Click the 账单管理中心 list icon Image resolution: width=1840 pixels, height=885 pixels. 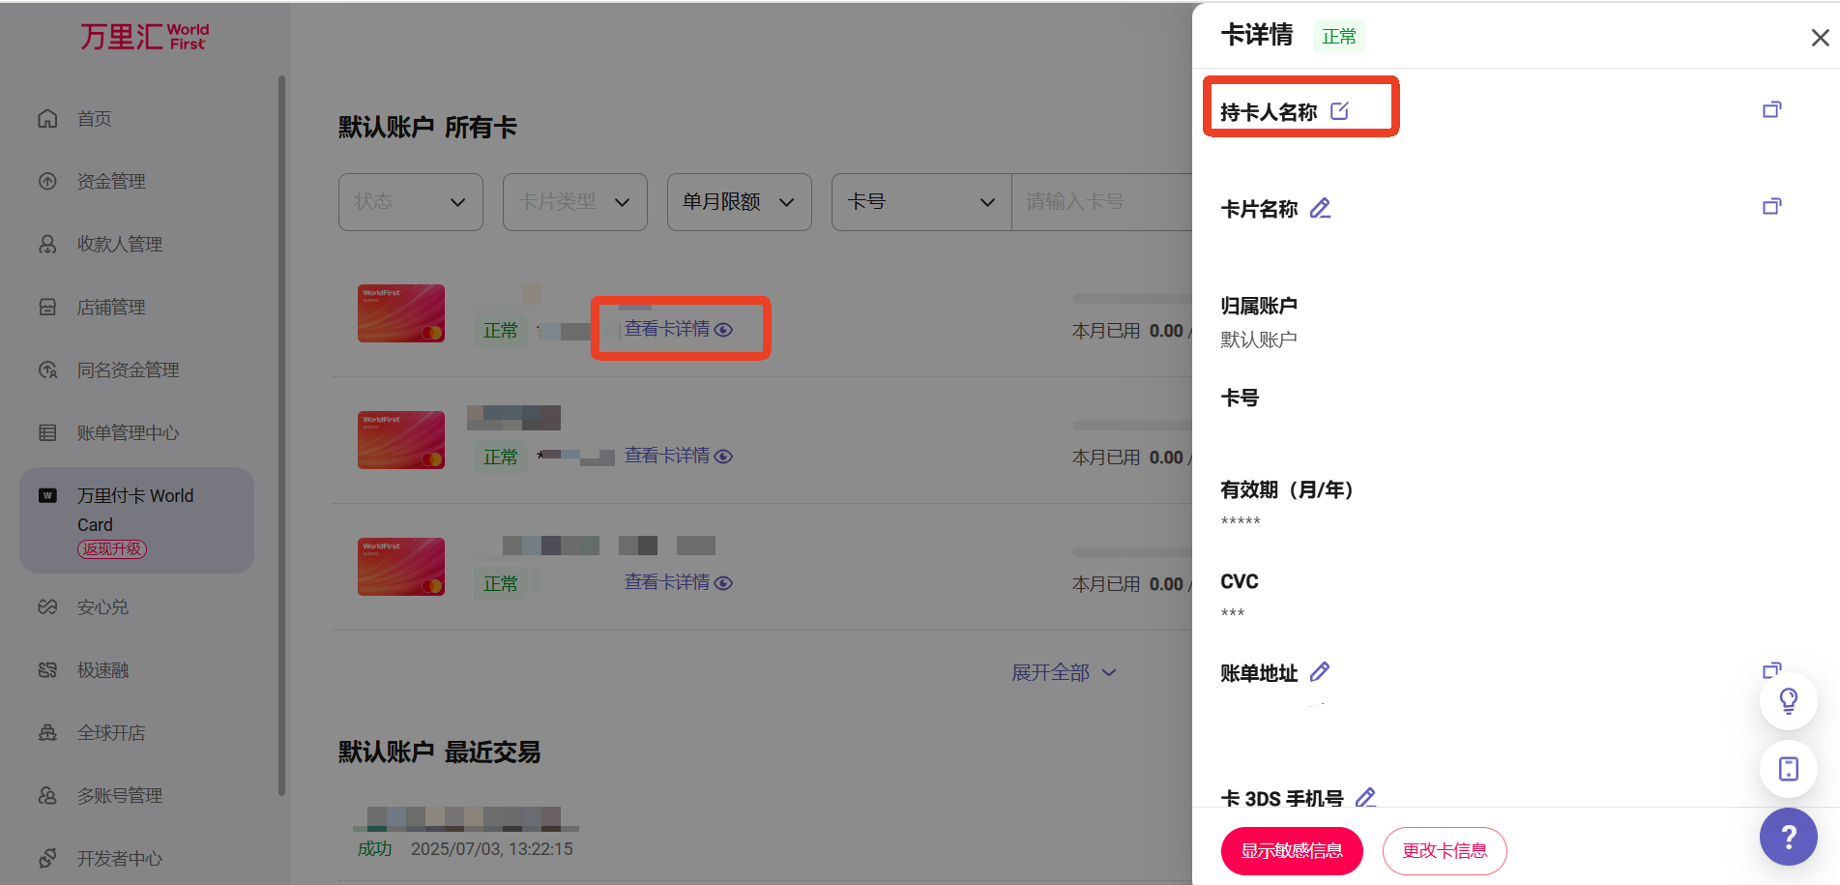[47, 432]
